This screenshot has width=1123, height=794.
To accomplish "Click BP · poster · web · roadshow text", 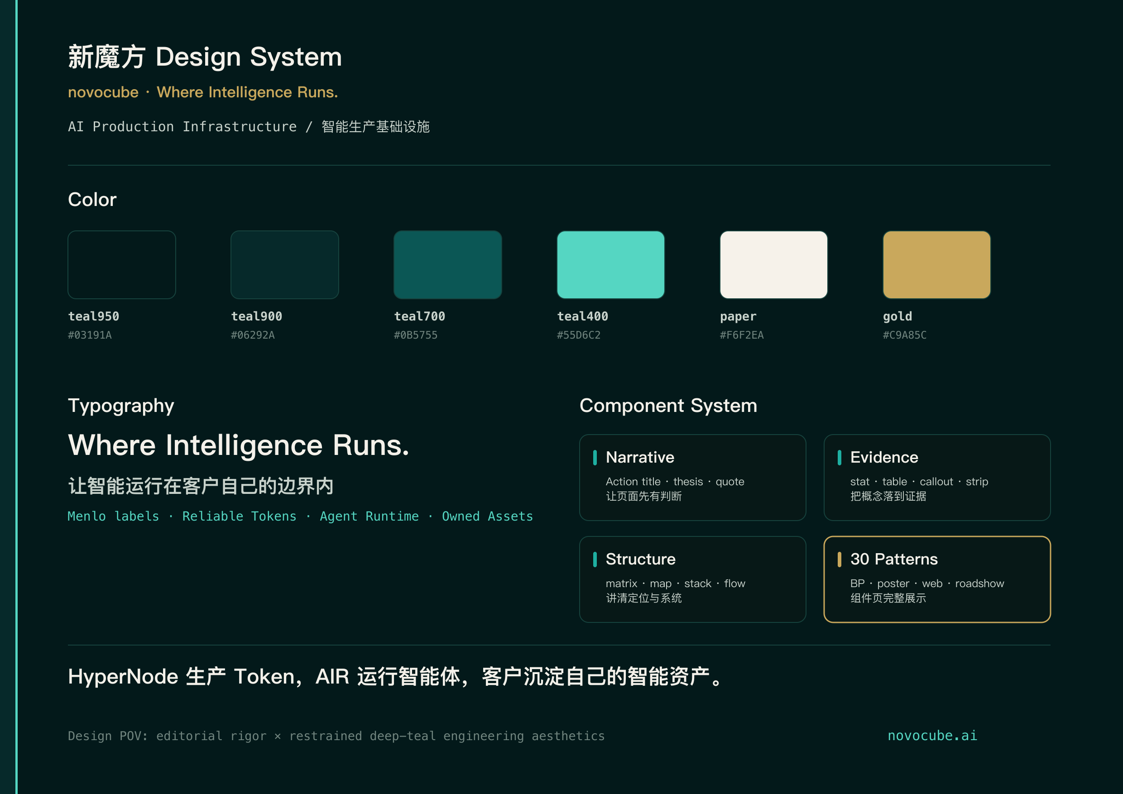I will pyautogui.click(x=927, y=583).
